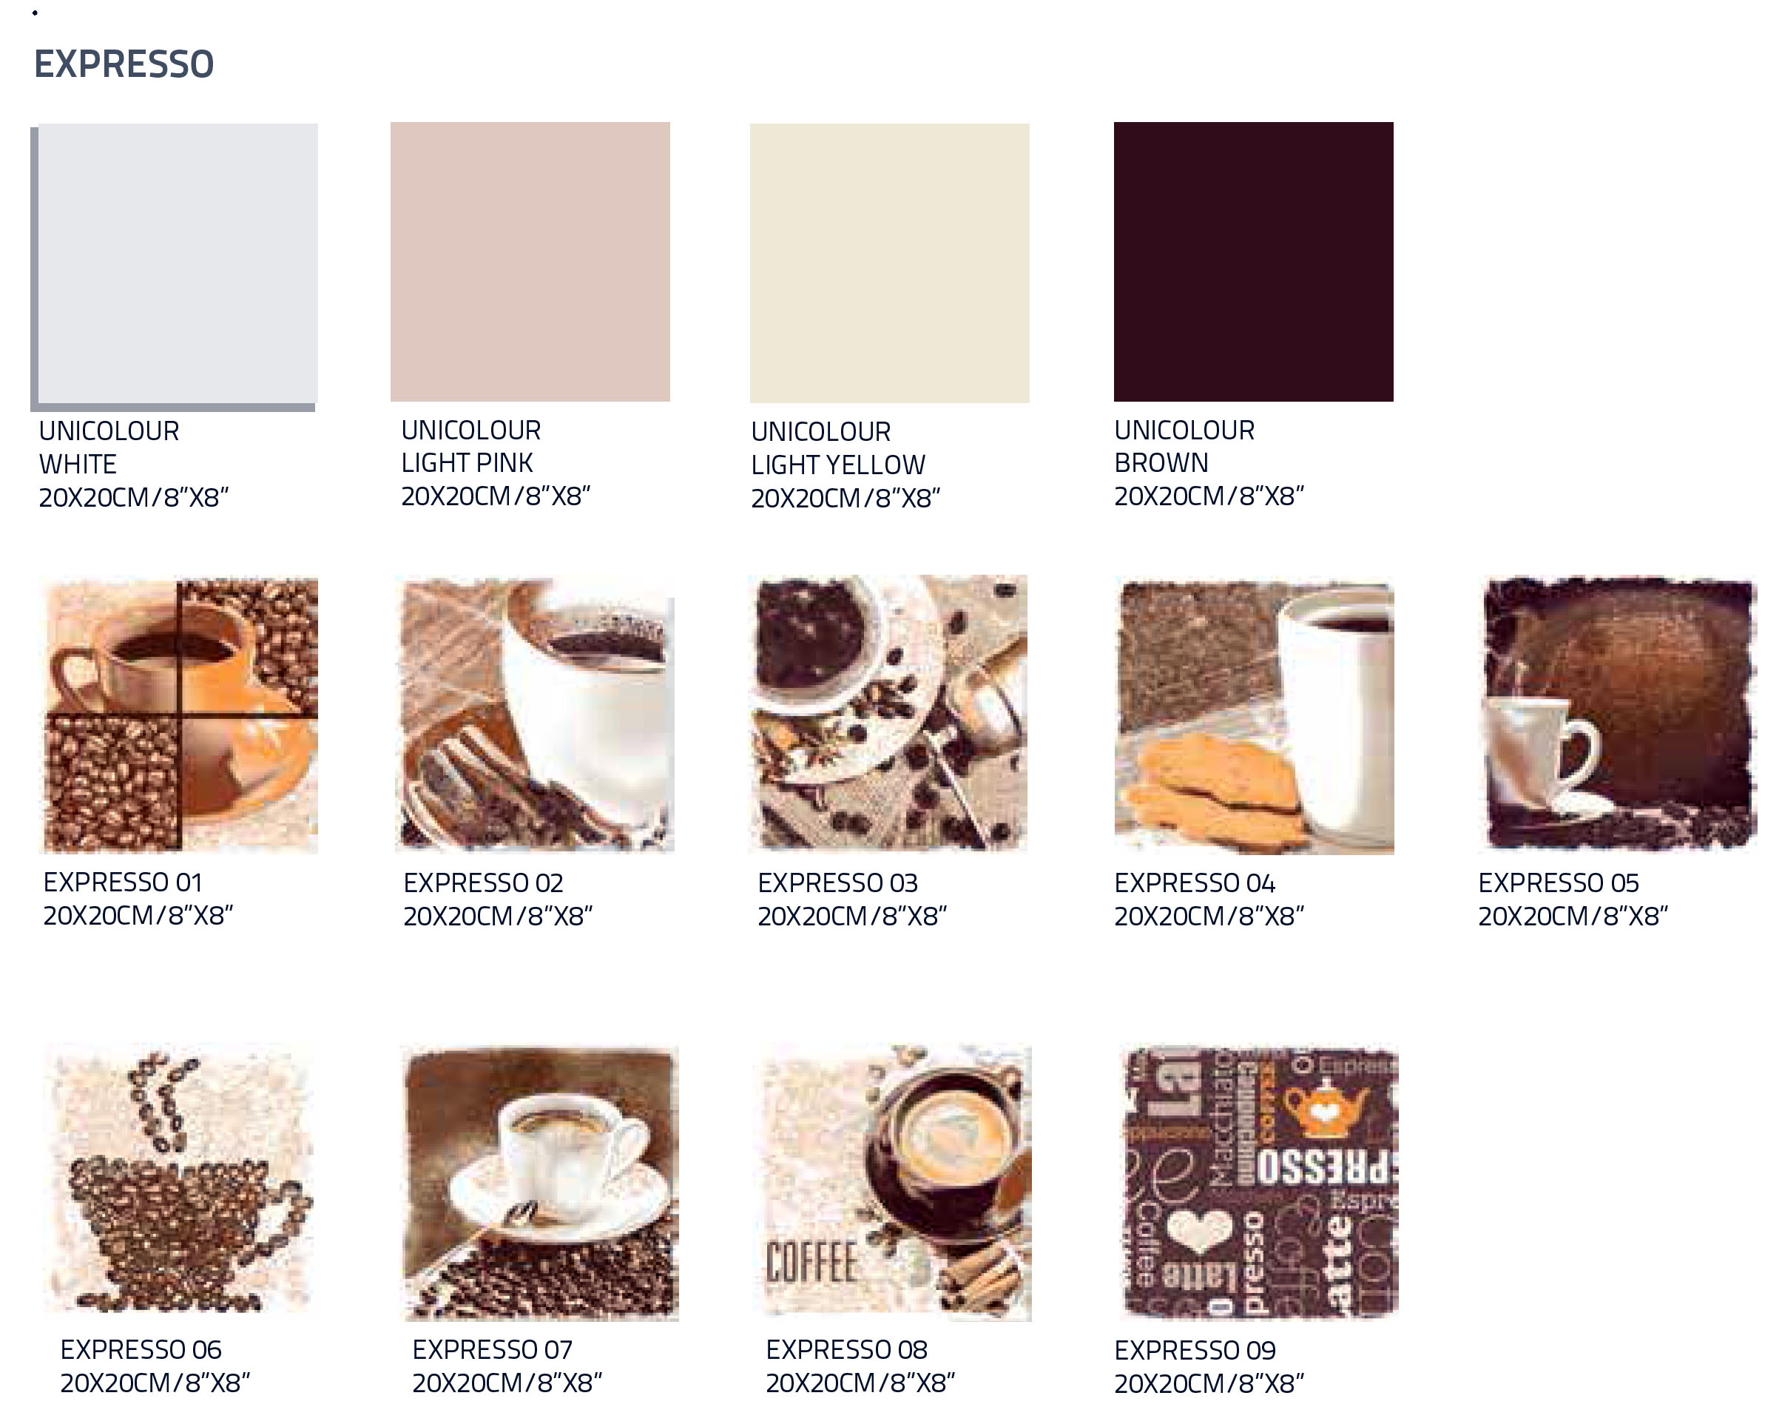Choose the Unicolour Light Yellow swatch

tap(889, 263)
